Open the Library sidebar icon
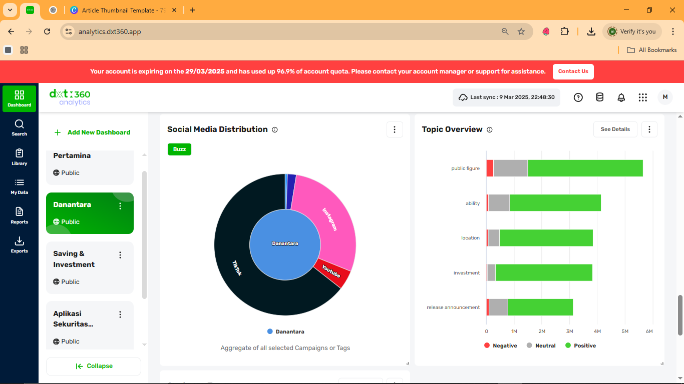 (x=19, y=157)
